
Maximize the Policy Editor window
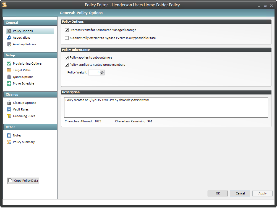[265, 6]
